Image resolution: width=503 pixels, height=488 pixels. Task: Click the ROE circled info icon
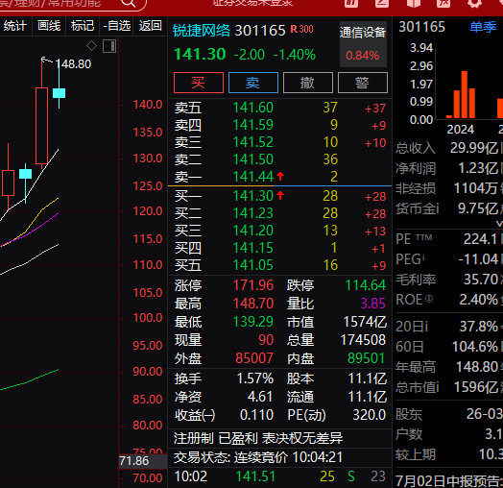(429, 299)
